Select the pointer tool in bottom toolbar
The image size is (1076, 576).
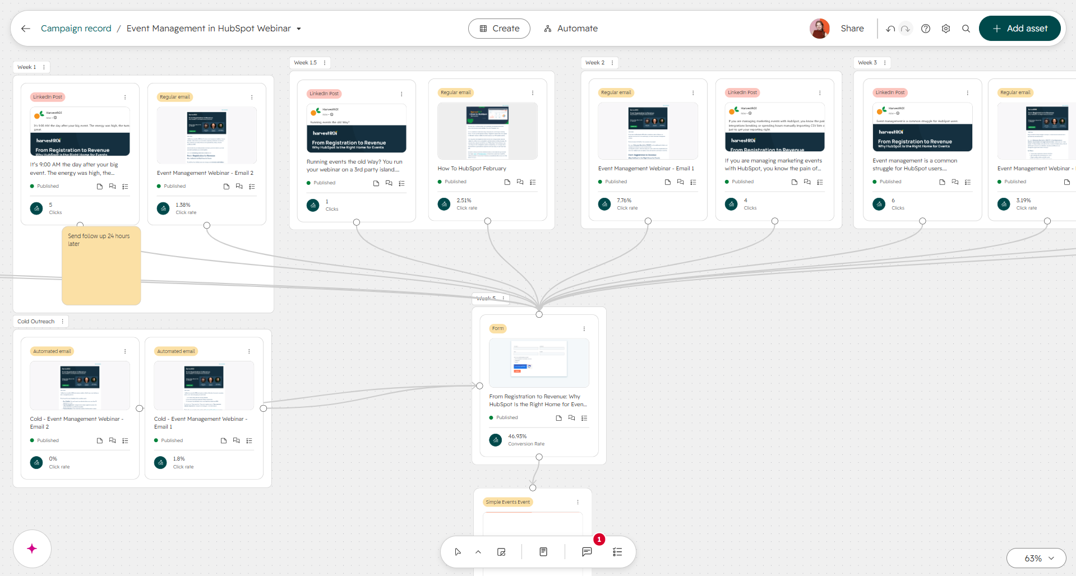458,552
